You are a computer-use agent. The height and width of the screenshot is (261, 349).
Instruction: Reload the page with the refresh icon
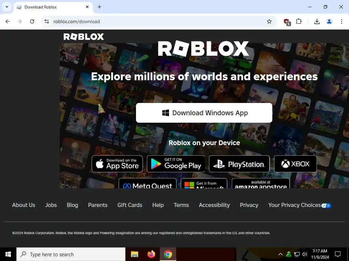point(32,21)
